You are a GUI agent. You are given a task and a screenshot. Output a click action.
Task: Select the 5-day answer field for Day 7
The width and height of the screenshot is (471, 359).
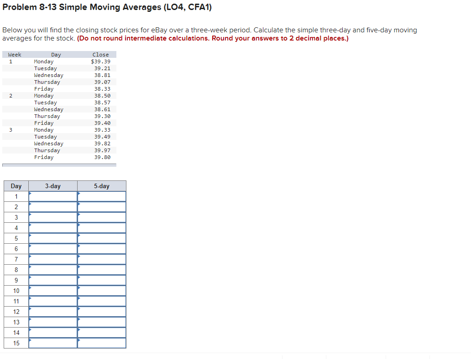click(101, 259)
